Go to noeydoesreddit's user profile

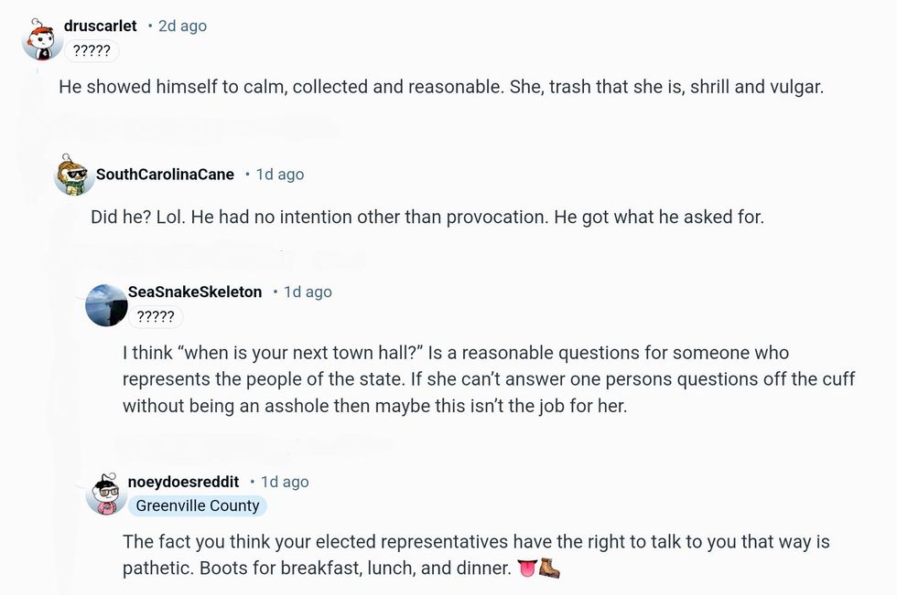pyautogui.click(x=183, y=482)
